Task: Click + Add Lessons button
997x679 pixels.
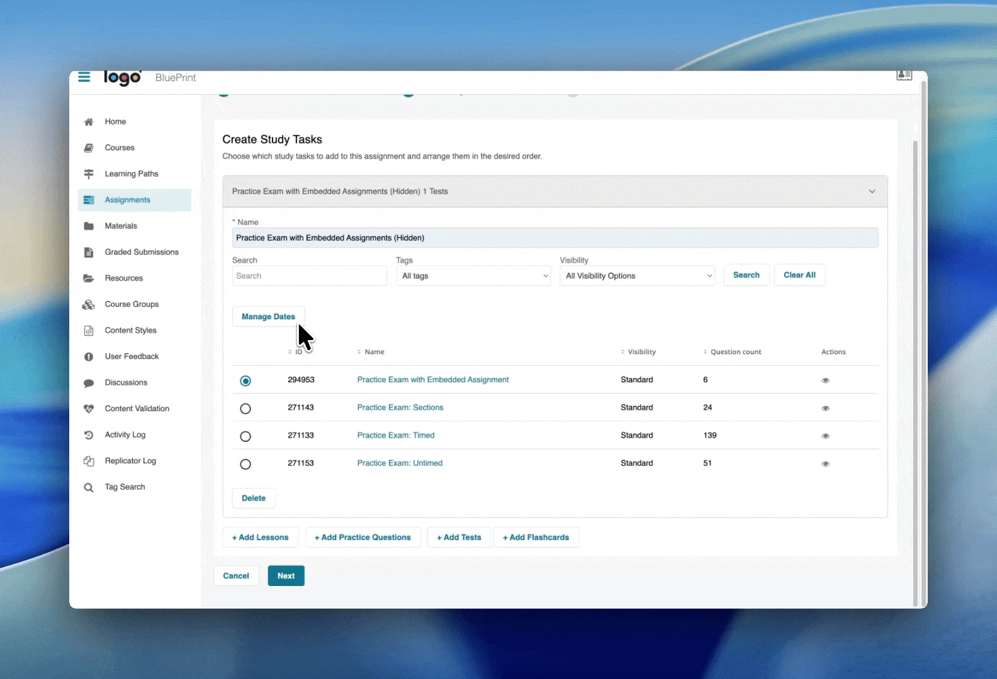Action: (260, 538)
